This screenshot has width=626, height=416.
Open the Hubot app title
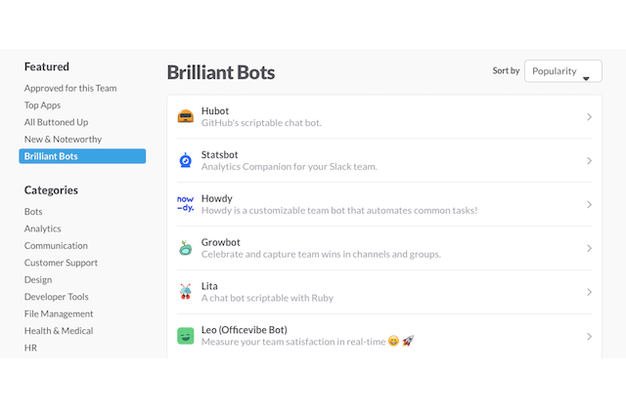pos(215,111)
